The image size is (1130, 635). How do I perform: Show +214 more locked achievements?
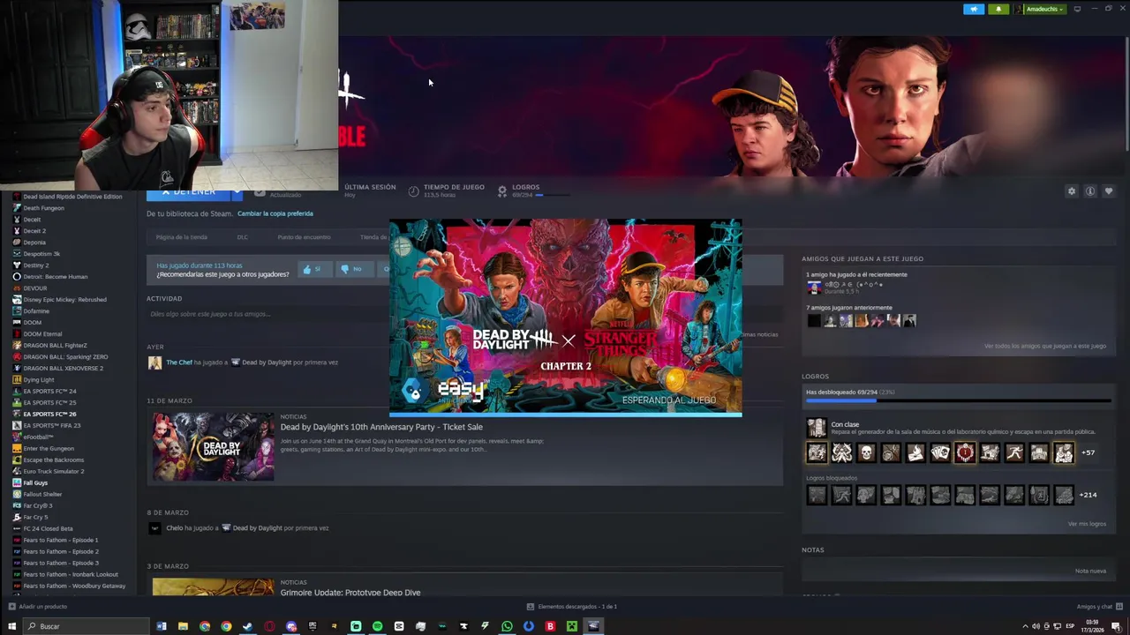[x=1088, y=495]
